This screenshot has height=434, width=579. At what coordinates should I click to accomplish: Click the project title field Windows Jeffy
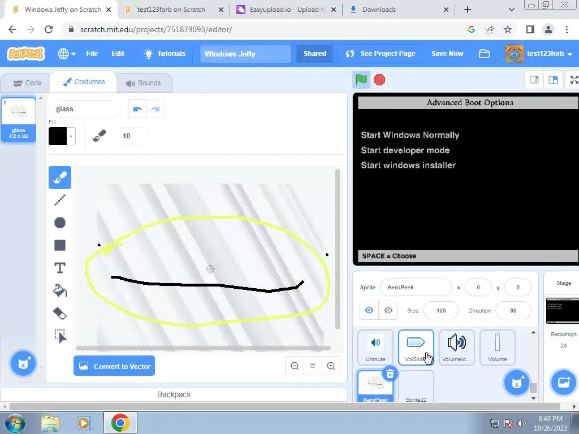click(245, 54)
